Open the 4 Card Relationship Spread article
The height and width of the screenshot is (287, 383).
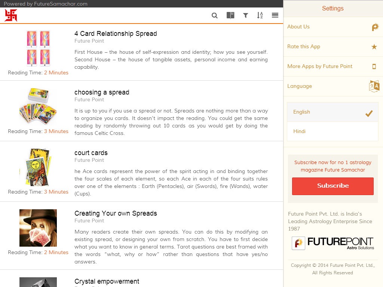click(x=116, y=34)
